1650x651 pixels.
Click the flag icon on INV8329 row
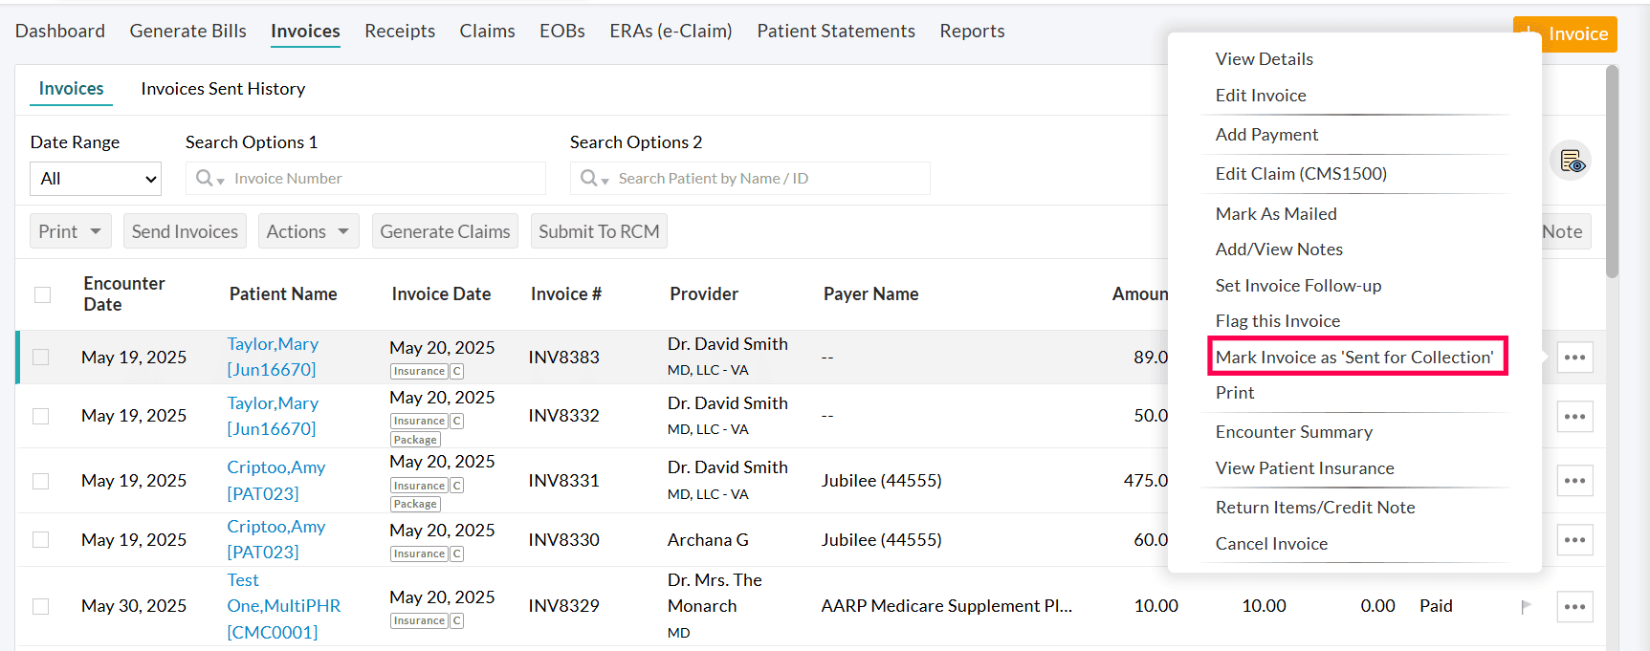(x=1526, y=606)
